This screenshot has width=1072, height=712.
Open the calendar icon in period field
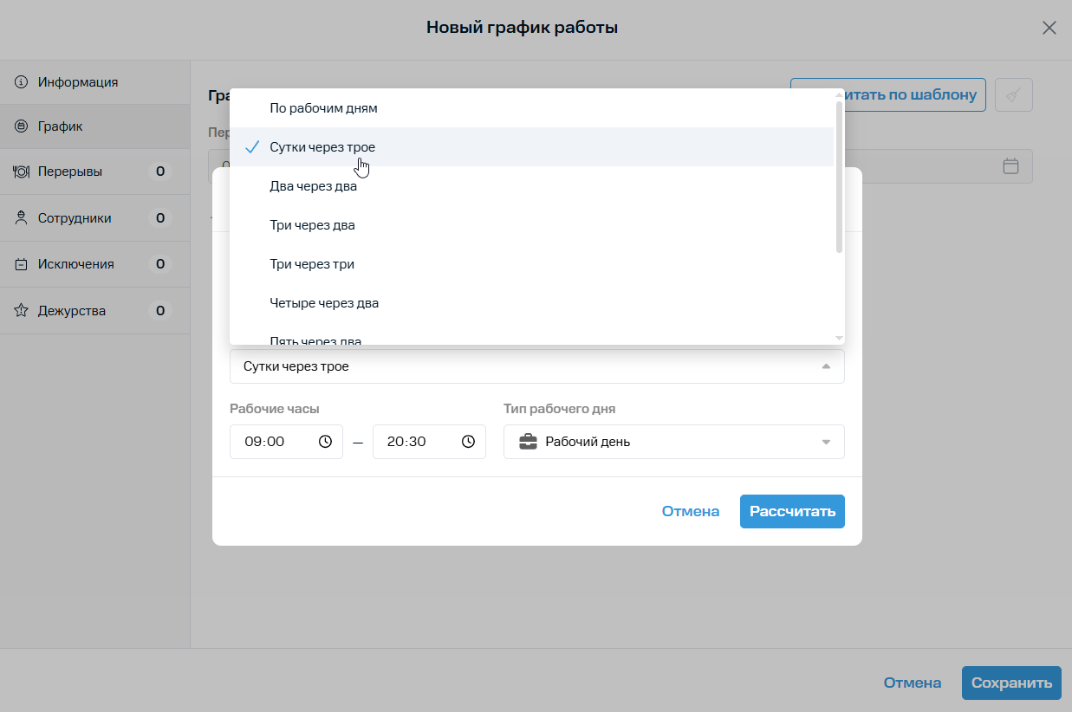pyautogui.click(x=1010, y=166)
